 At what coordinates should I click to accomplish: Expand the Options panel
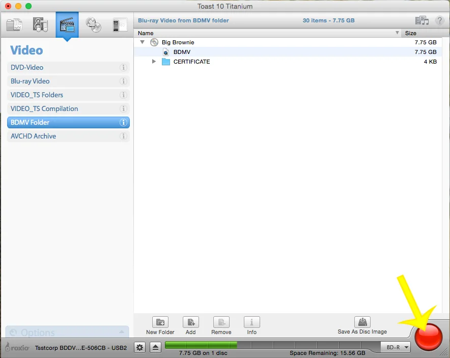pos(67,332)
